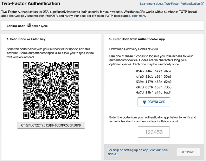Viewport: 206px width, 161px height.
Task: Click the 'admin (you)' username text
Action: pos(39,26)
